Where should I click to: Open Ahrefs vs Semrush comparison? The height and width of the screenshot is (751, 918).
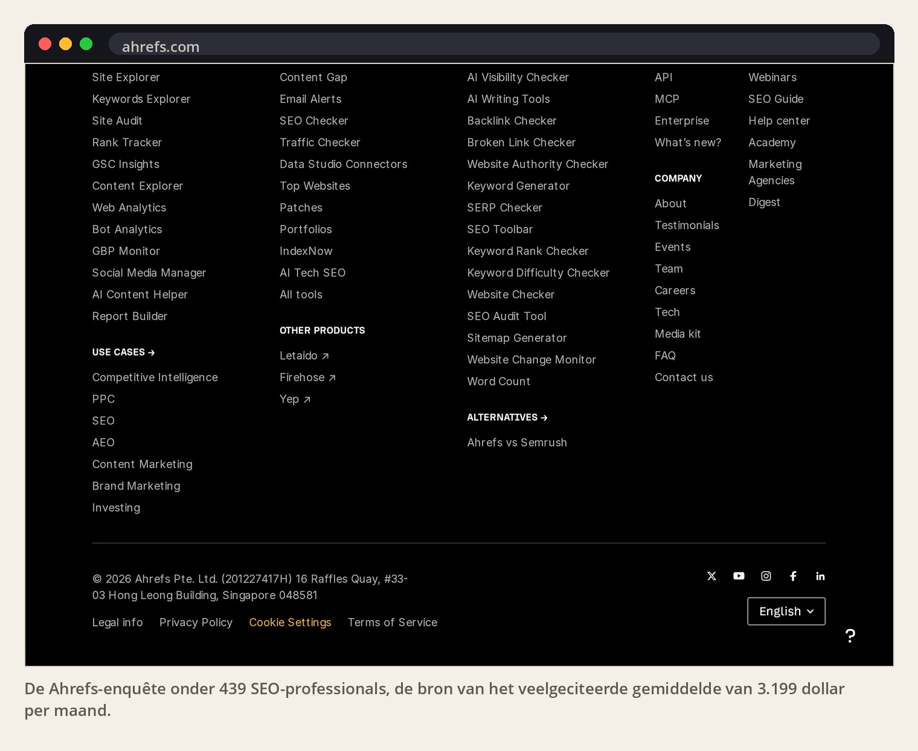(x=518, y=443)
